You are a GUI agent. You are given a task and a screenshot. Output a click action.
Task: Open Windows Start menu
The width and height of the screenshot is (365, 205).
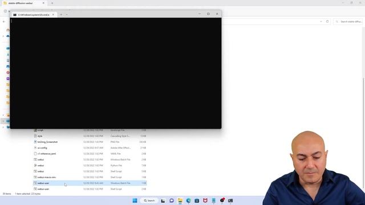tap(135, 200)
